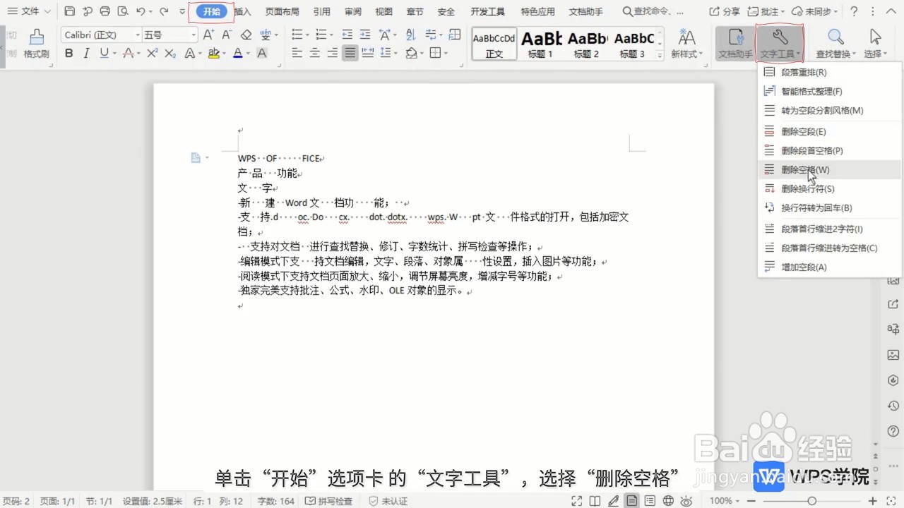
Task: Increase paragraph indent
Action: 365,35
